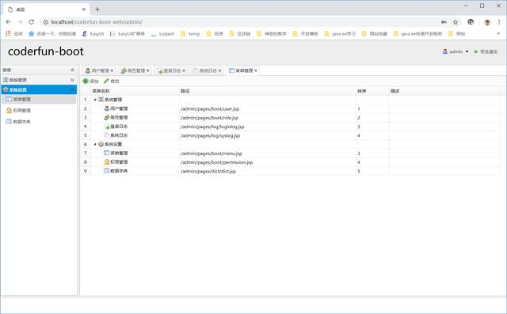Open the 应用 apps grid shortcut
Image resolution: width=507 pixels, height=314 pixels.
(14, 33)
